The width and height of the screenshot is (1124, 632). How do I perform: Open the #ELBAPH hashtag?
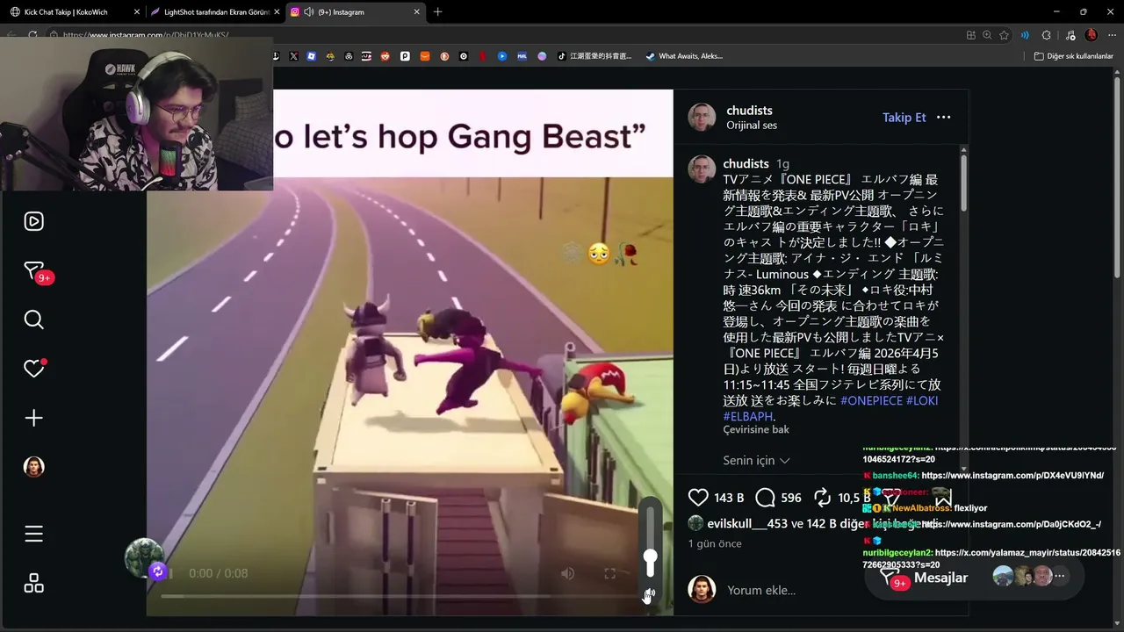point(747,416)
